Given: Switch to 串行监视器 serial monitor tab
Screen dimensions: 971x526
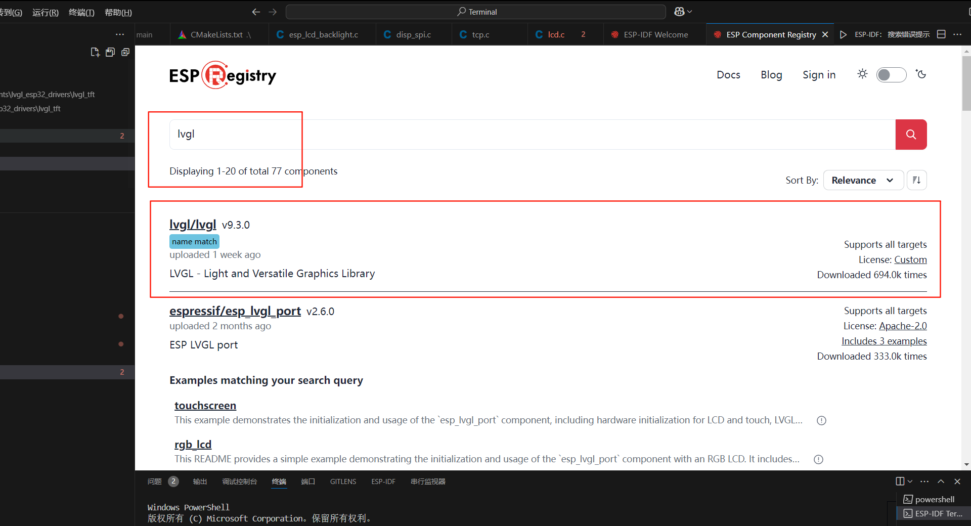Looking at the screenshot, I should 428,481.
